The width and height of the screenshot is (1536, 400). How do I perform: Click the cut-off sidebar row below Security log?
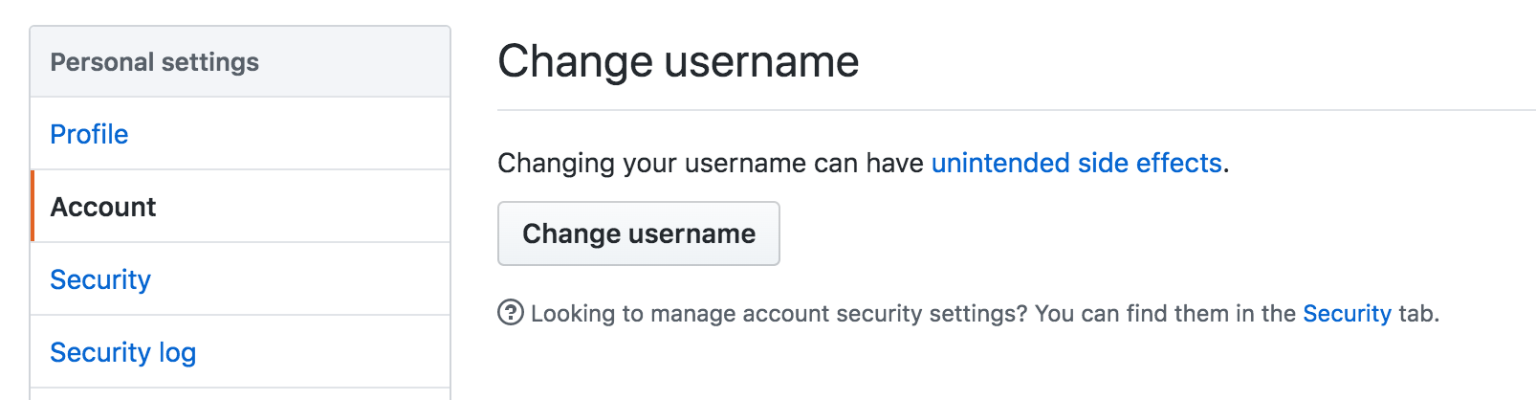[239, 394]
